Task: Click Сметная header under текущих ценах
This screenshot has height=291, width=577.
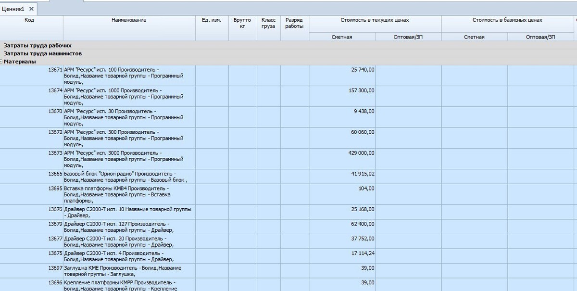Action: point(342,37)
